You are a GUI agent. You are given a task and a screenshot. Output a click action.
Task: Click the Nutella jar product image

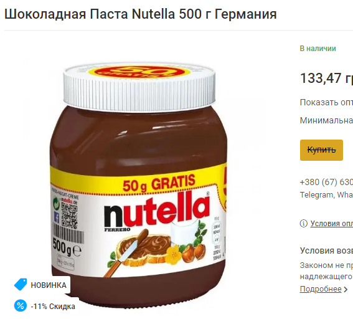139,185
